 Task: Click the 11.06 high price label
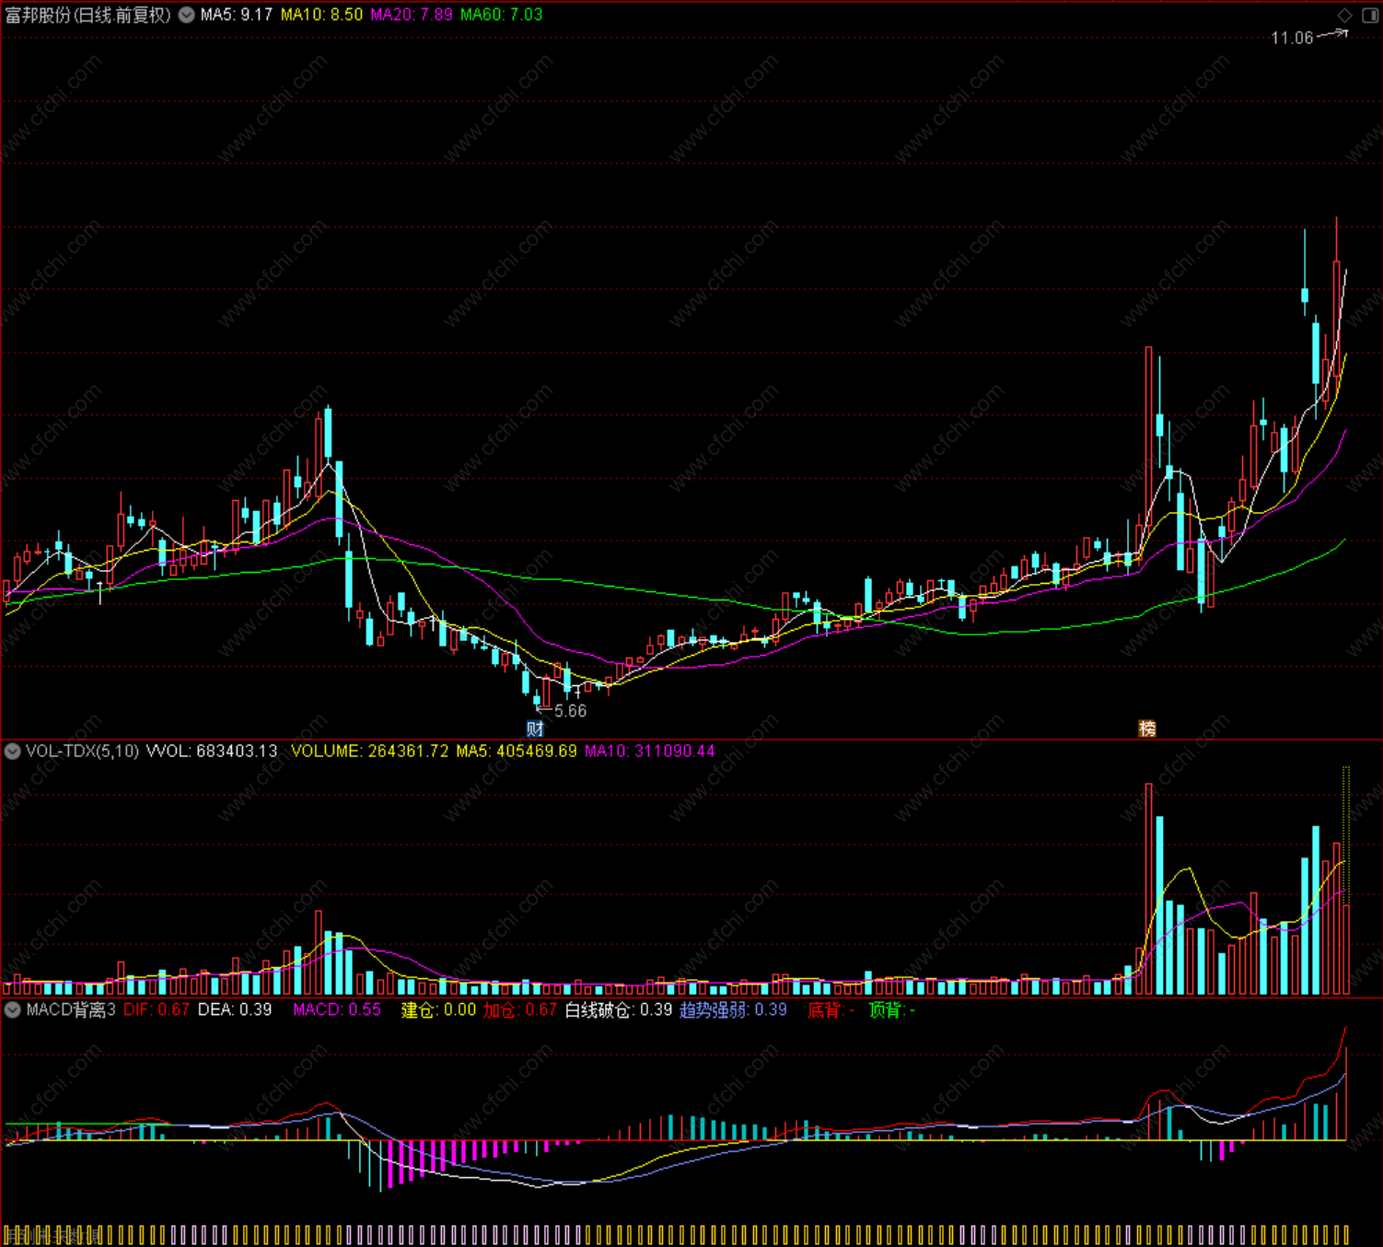1292,38
